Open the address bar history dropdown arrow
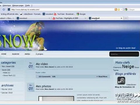140x105 pixels. tap(122, 10)
